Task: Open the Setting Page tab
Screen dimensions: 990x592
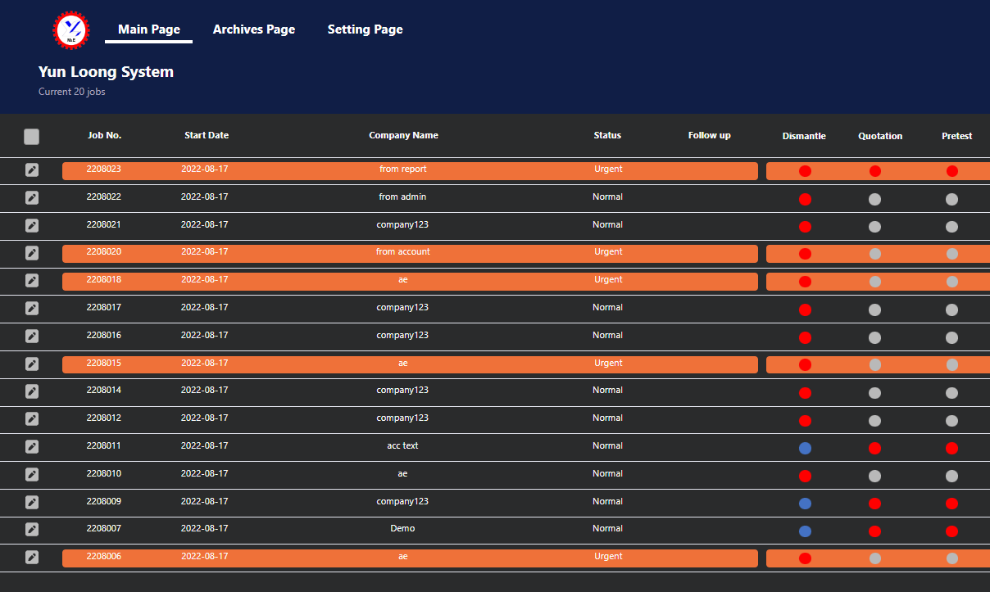Action: (x=365, y=29)
